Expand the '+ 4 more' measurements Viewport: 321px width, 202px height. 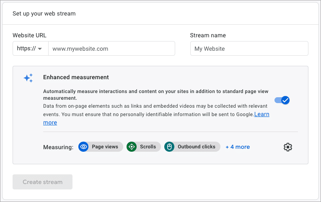click(x=238, y=147)
